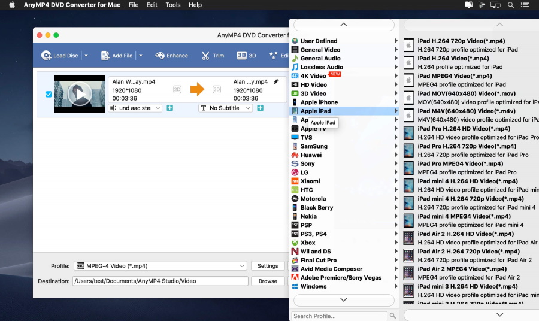This screenshot has width=539, height=321.
Task: Select the Xbox category
Action: click(x=344, y=243)
